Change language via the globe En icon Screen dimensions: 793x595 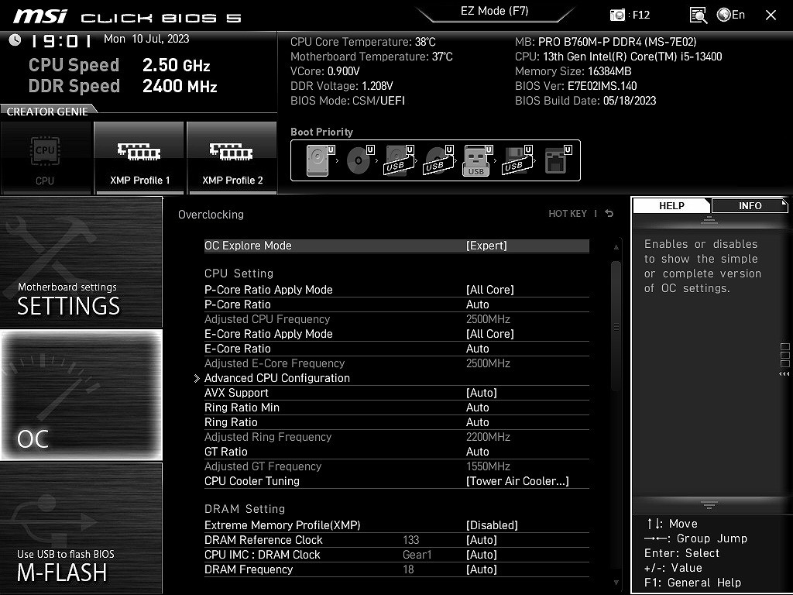[x=730, y=15]
